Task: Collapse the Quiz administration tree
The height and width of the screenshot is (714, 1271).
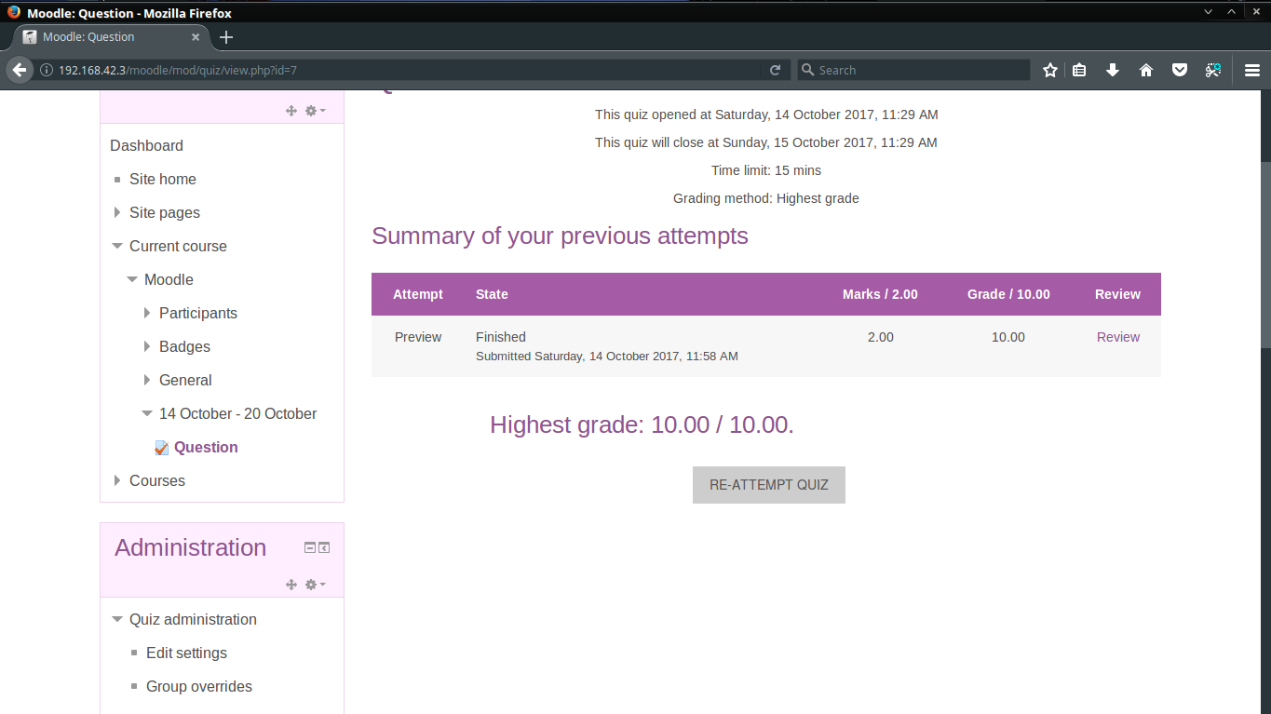Action: tap(117, 619)
